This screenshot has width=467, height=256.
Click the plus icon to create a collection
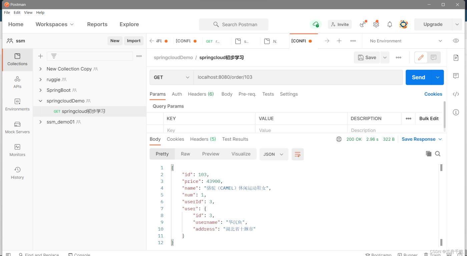40,56
